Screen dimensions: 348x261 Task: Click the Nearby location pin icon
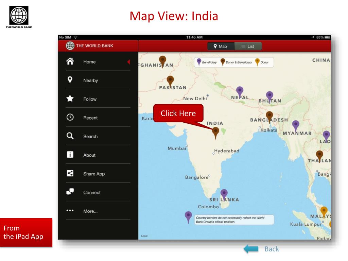tap(70, 80)
